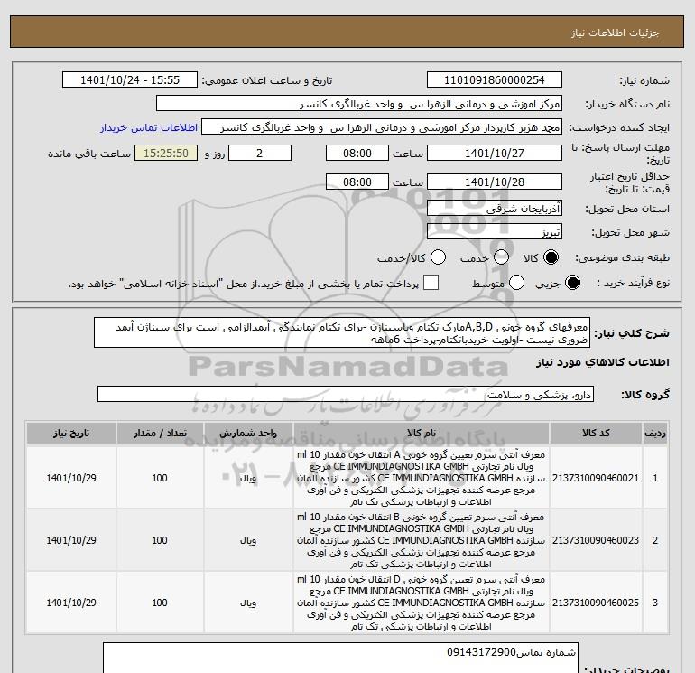Image resolution: width=695 pixels, height=673 pixels.
Task: Click the general description شرح کلی نیاز box
Action: (x=342, y=332)
